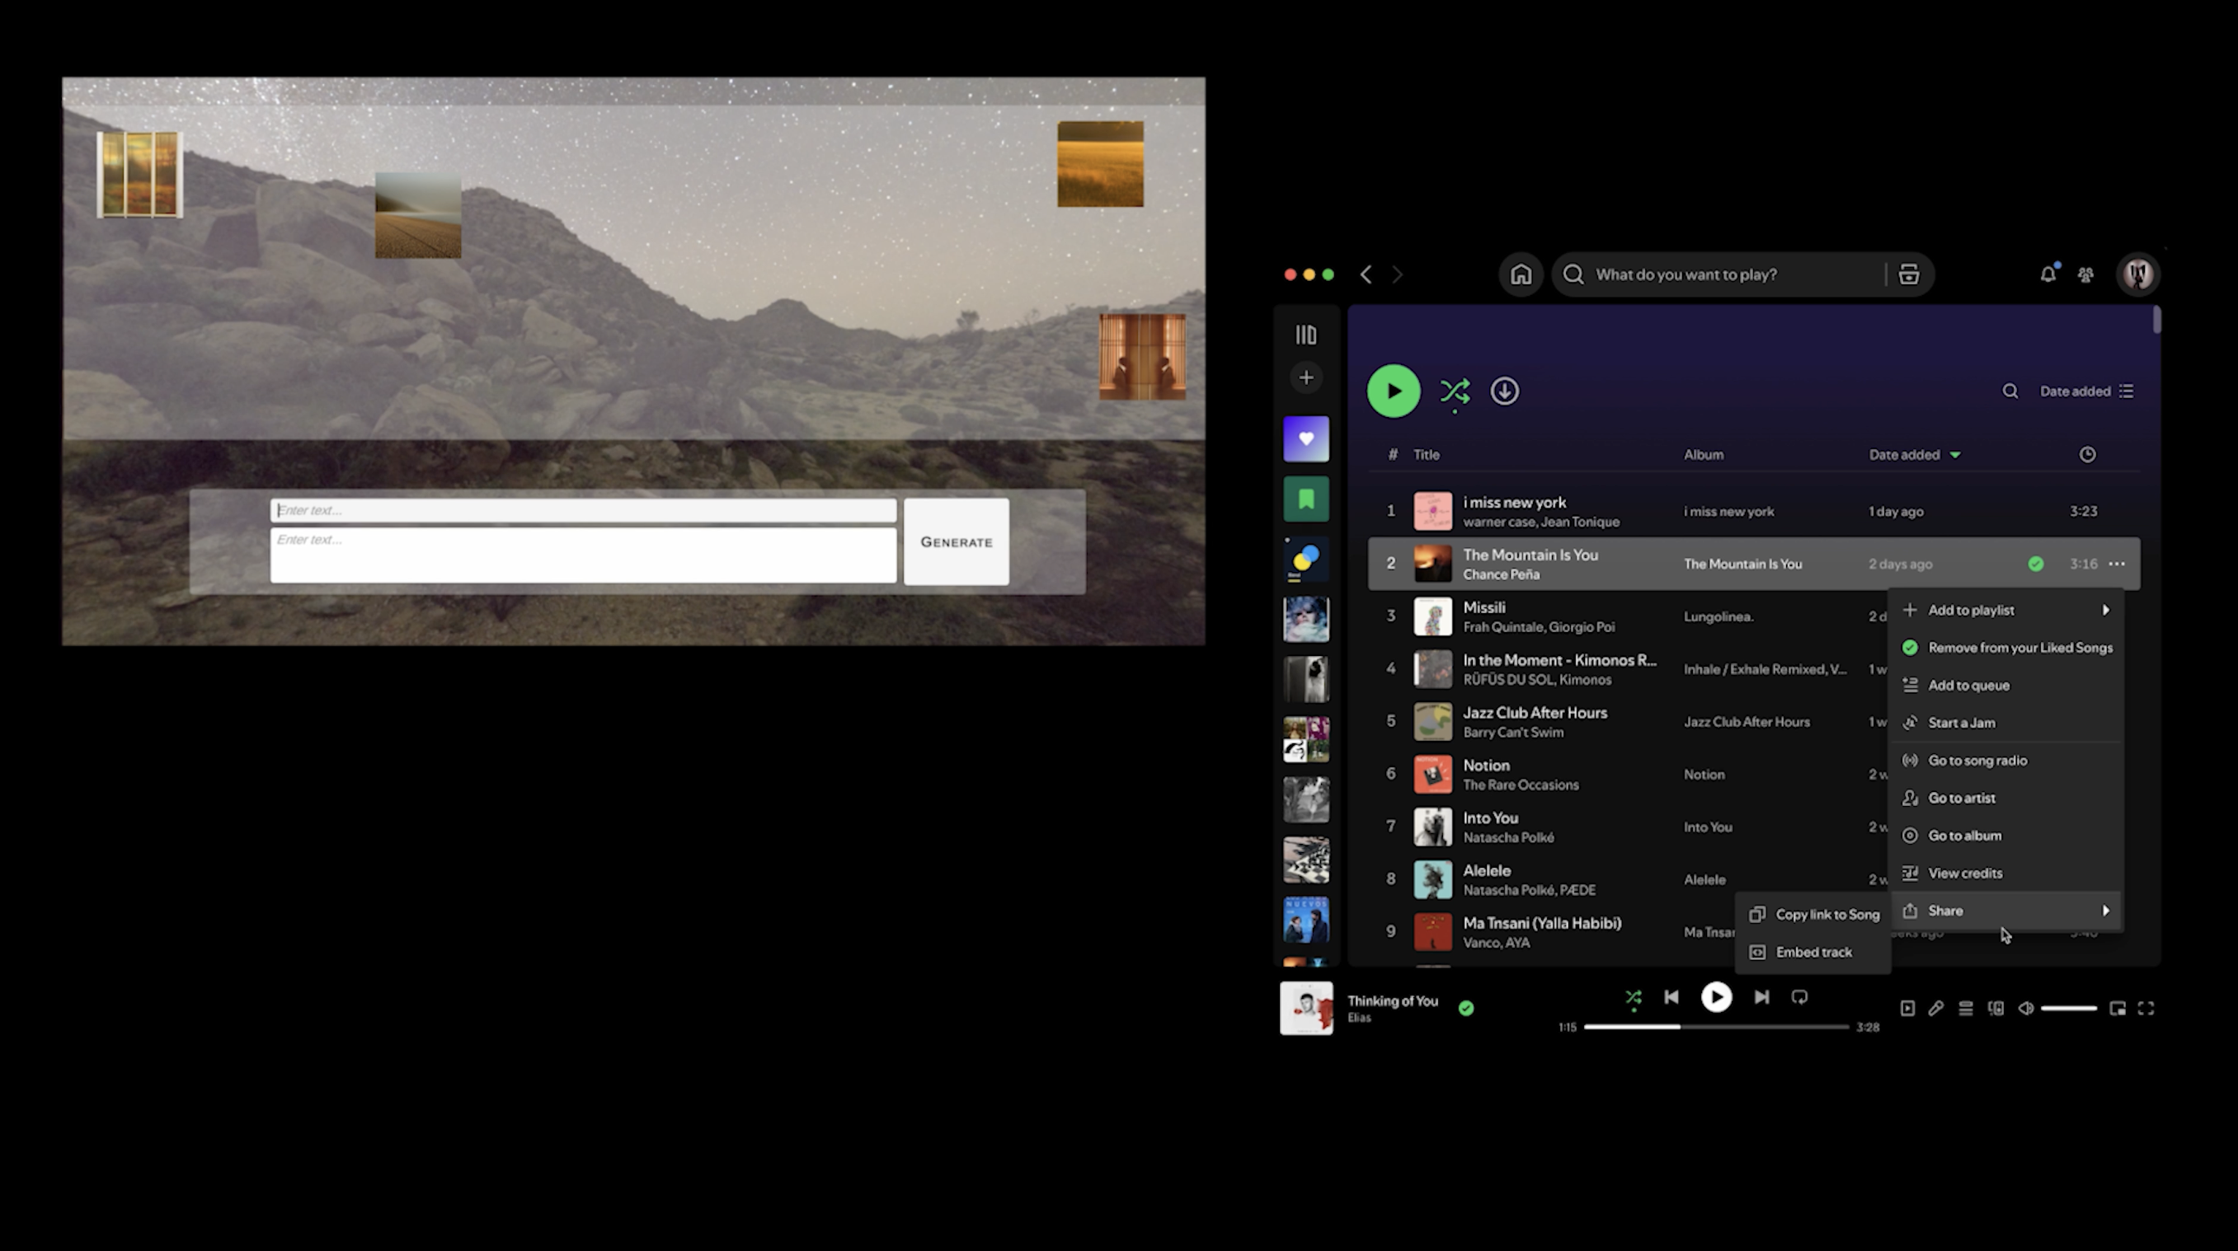
Task: Open the profile avatar menu
Action: 2138,274
